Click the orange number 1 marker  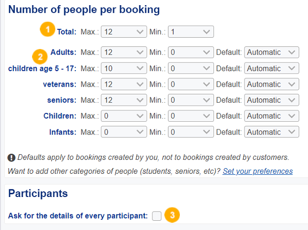click(48, 29)
